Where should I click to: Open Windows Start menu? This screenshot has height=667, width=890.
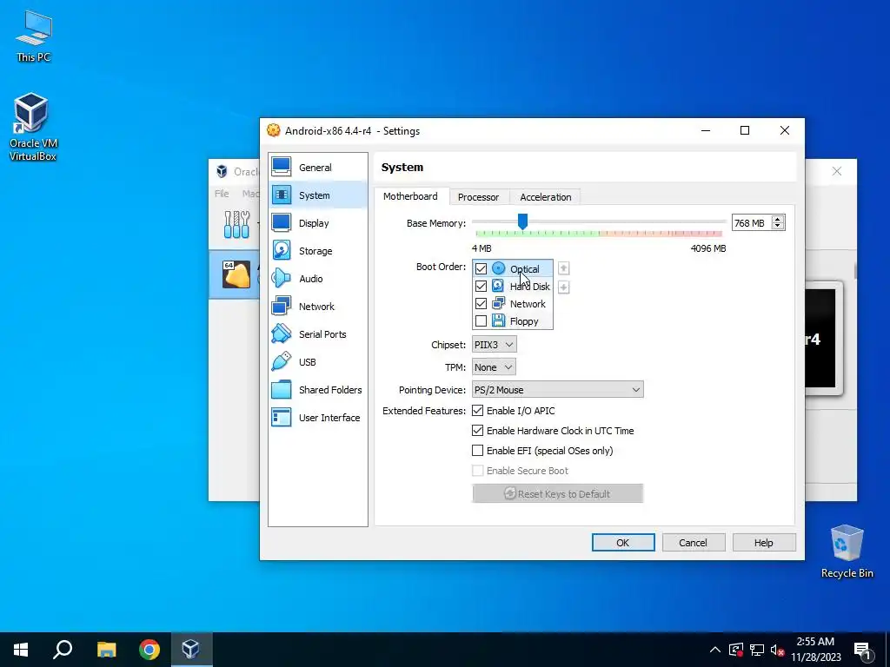tap(21, 650)
